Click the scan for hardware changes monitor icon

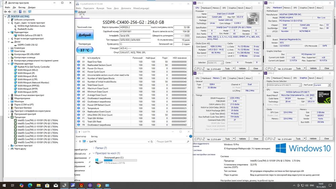30,12
